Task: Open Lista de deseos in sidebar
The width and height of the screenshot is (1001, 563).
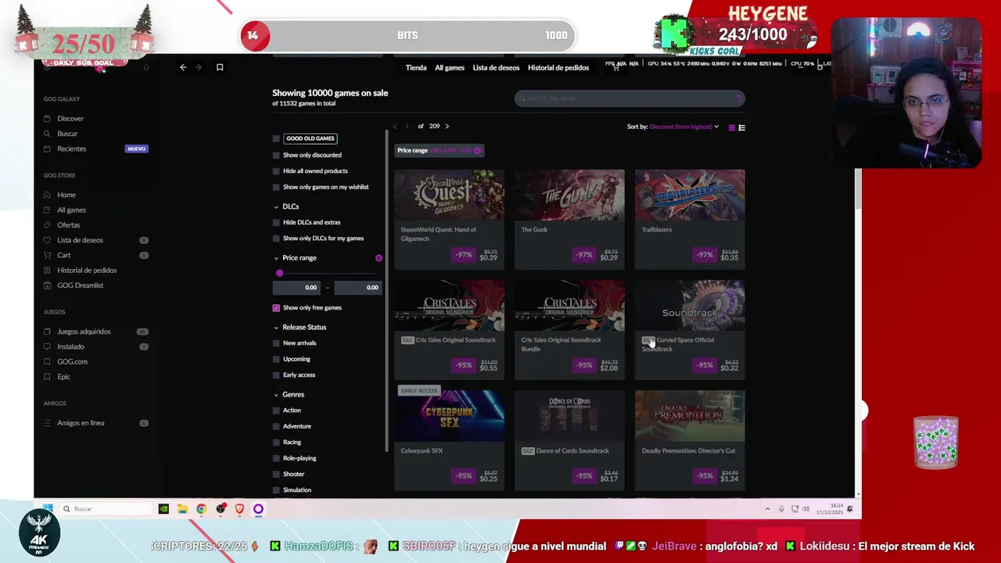Action: click(80, 240)
